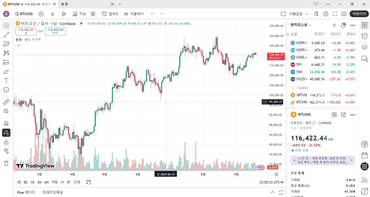Toggle hide all drawings eye icon

coord(6,151)
